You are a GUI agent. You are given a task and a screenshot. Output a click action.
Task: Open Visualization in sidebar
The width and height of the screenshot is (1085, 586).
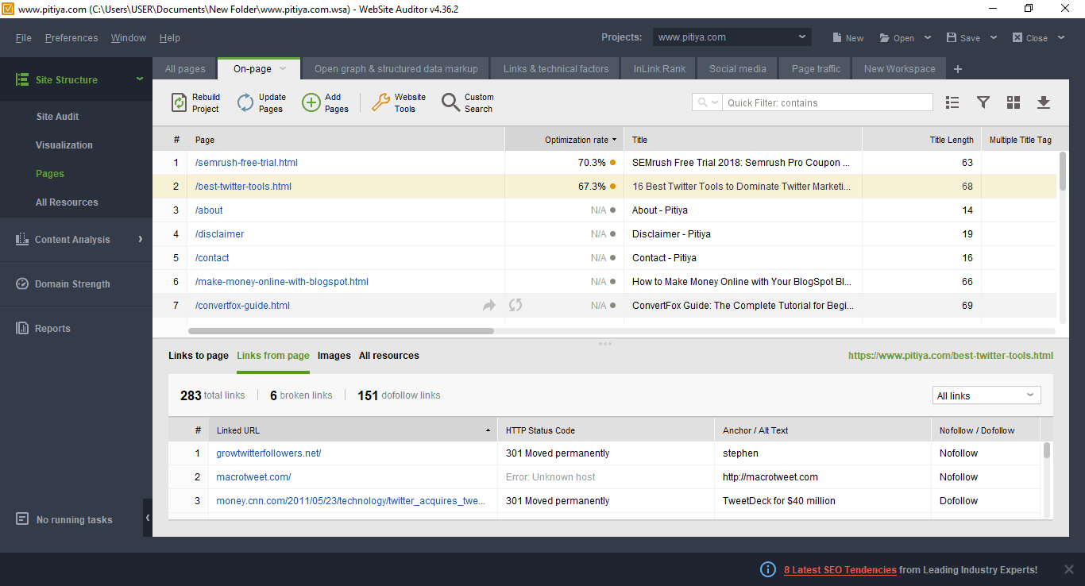64,145
